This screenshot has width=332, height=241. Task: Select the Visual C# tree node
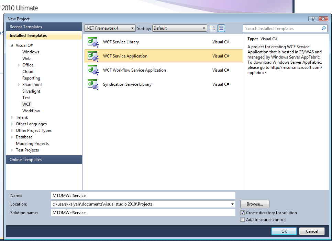tap(24, 45)
